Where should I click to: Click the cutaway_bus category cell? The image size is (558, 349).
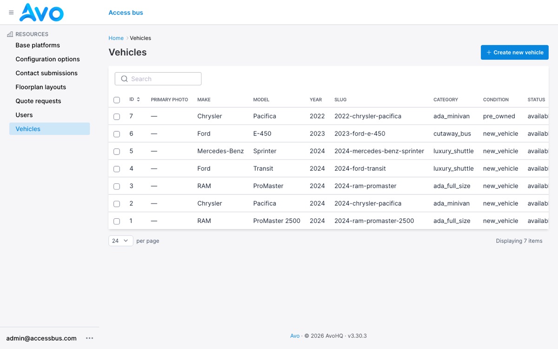click(x=452, y=134)
